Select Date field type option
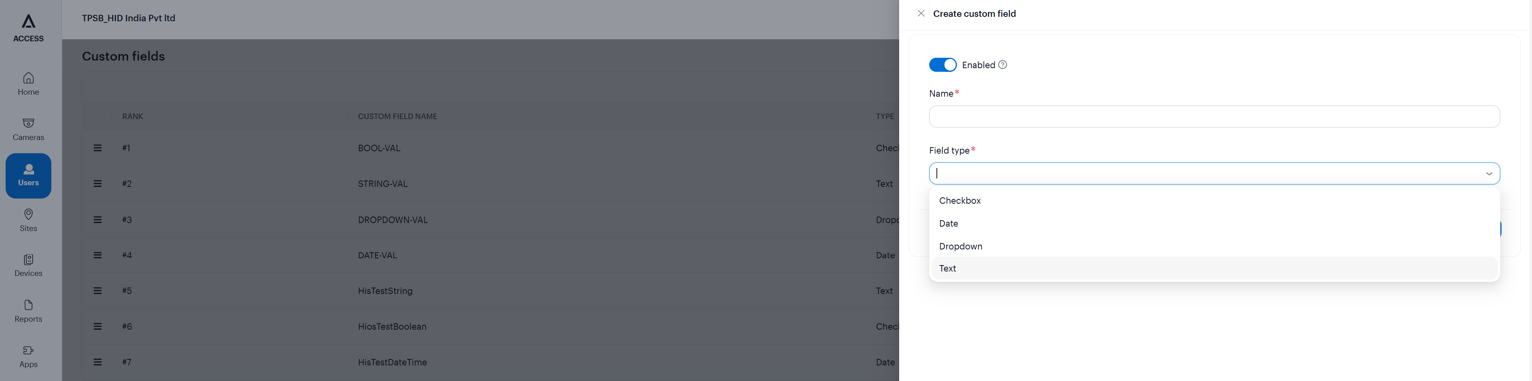This screenshot has height=381, width=1532. [1214, 223]
